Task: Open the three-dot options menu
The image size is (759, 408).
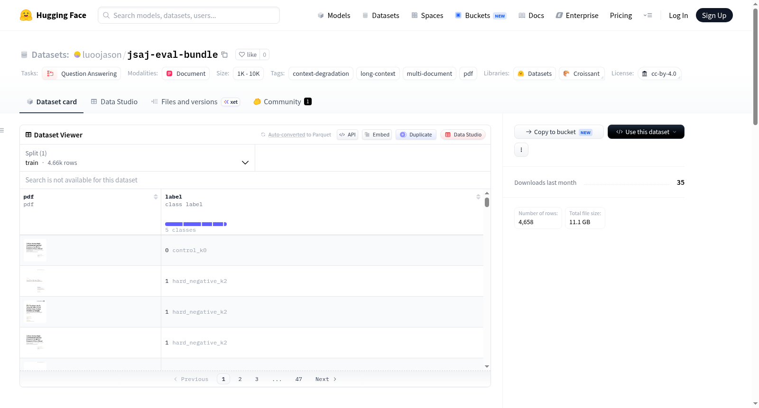Action: pos(521,150)
